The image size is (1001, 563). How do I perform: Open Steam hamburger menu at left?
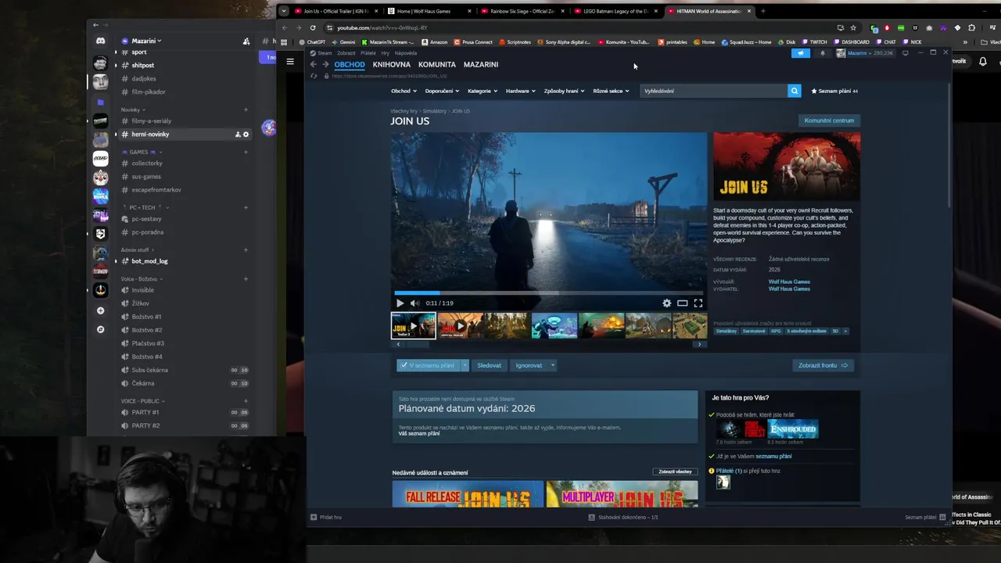pos(290,61)
